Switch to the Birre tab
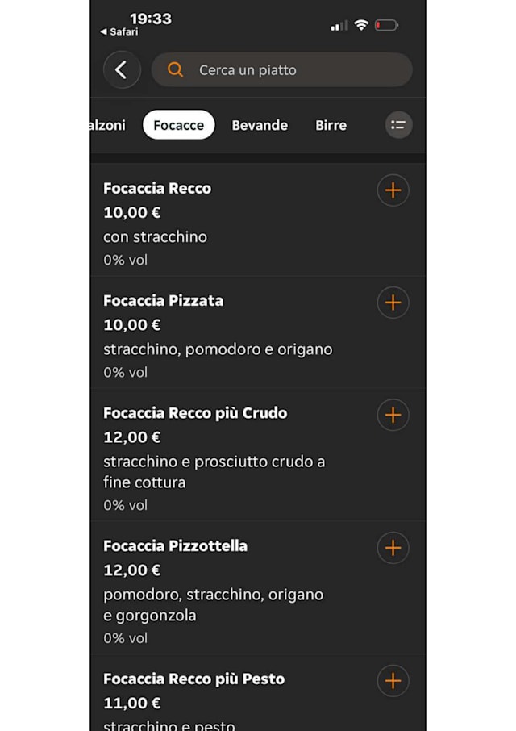 (x=331, y=125)
